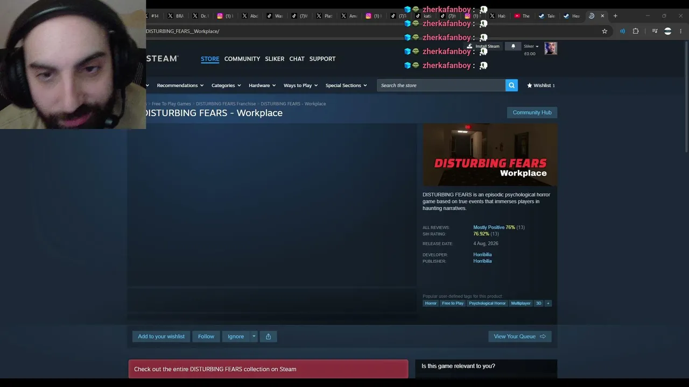This screenshot has height=387, width=689.
Task: Open the Horribilia publisher link
Action: point(482,261)
